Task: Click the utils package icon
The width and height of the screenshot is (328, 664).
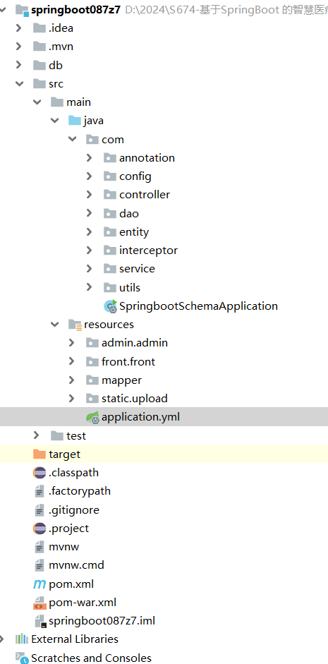Action: click(x=109, y=287)
